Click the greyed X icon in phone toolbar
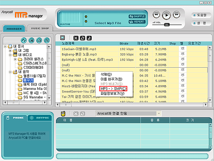 click(x=76, y=114)
